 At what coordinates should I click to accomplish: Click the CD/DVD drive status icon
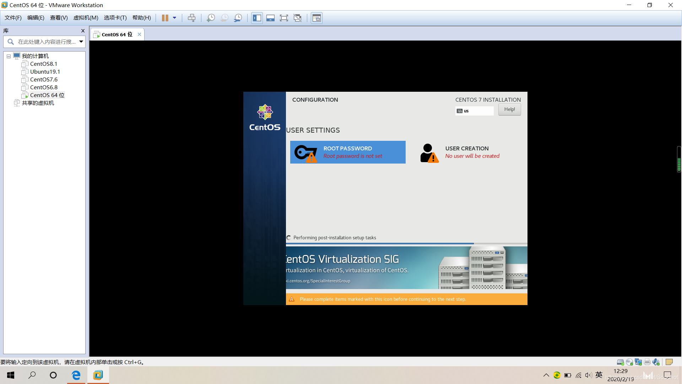pyautogui.click(x=629, y=362)
